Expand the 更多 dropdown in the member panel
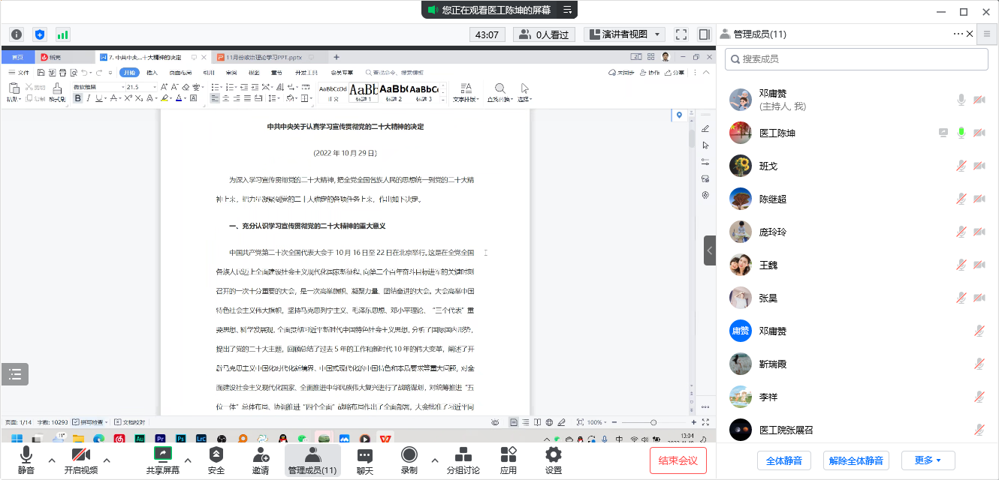Viewport: 999px width, 480px height. [923, 460]
